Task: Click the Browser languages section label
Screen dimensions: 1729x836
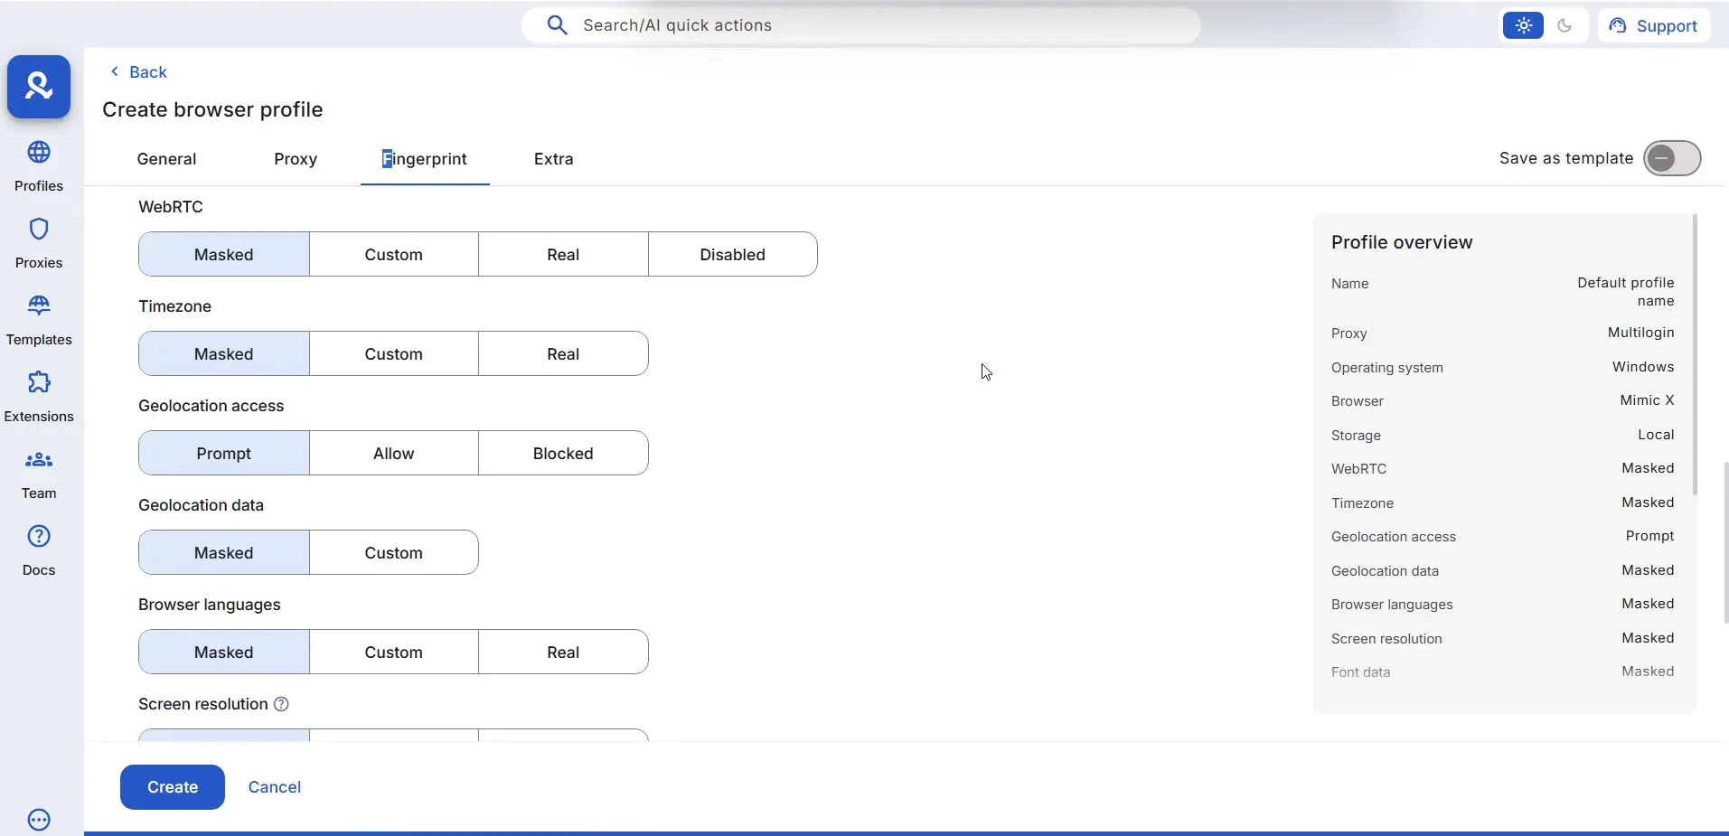Action: [209, 605]
